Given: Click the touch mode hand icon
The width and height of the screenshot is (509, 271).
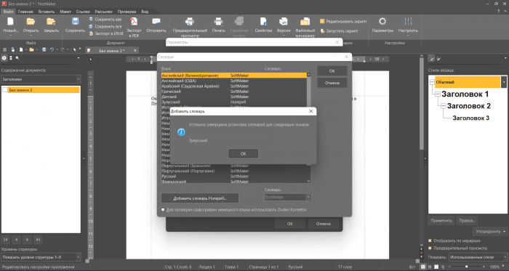Looking at the screenshot, I should (12, 50).
